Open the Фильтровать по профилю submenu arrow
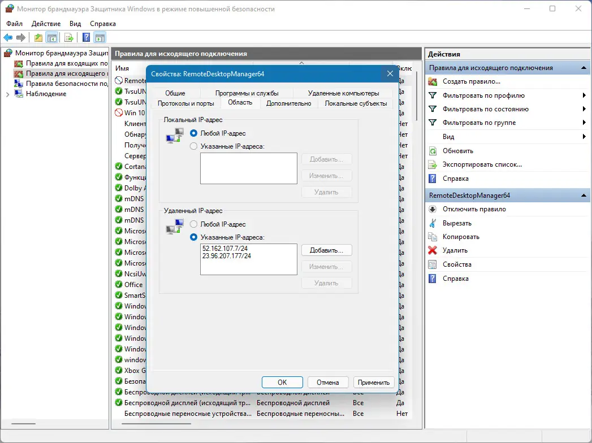592x443 pixels. coord(584,95)
